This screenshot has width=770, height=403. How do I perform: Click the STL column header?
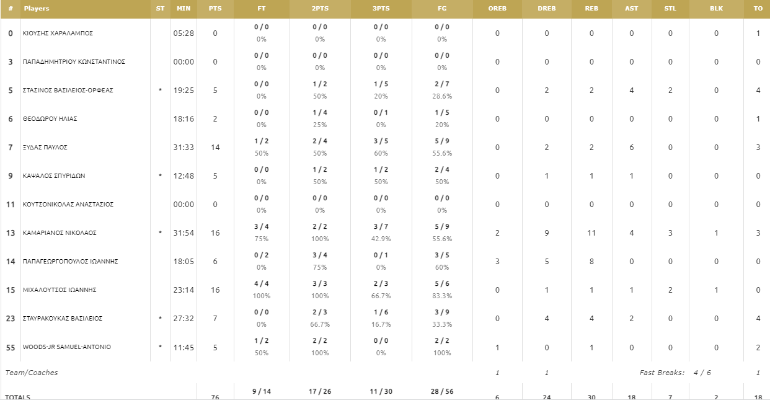point(670,9)
